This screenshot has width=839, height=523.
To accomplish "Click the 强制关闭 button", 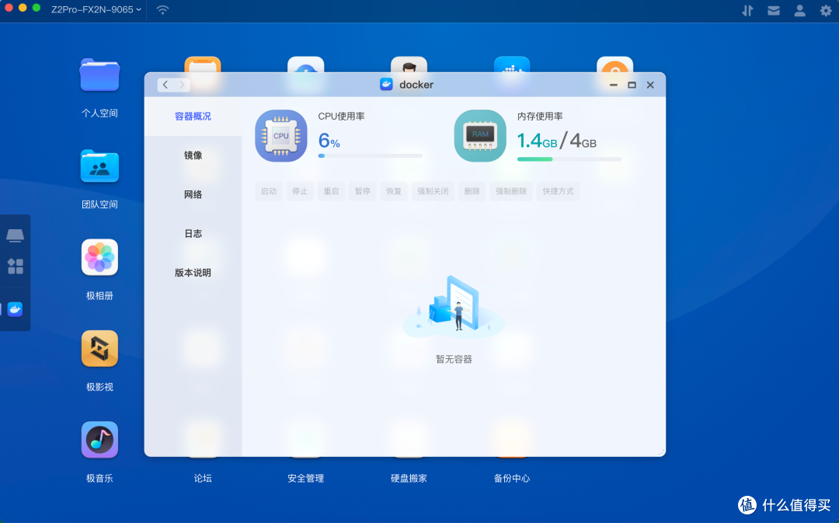I will pos(433,191).
